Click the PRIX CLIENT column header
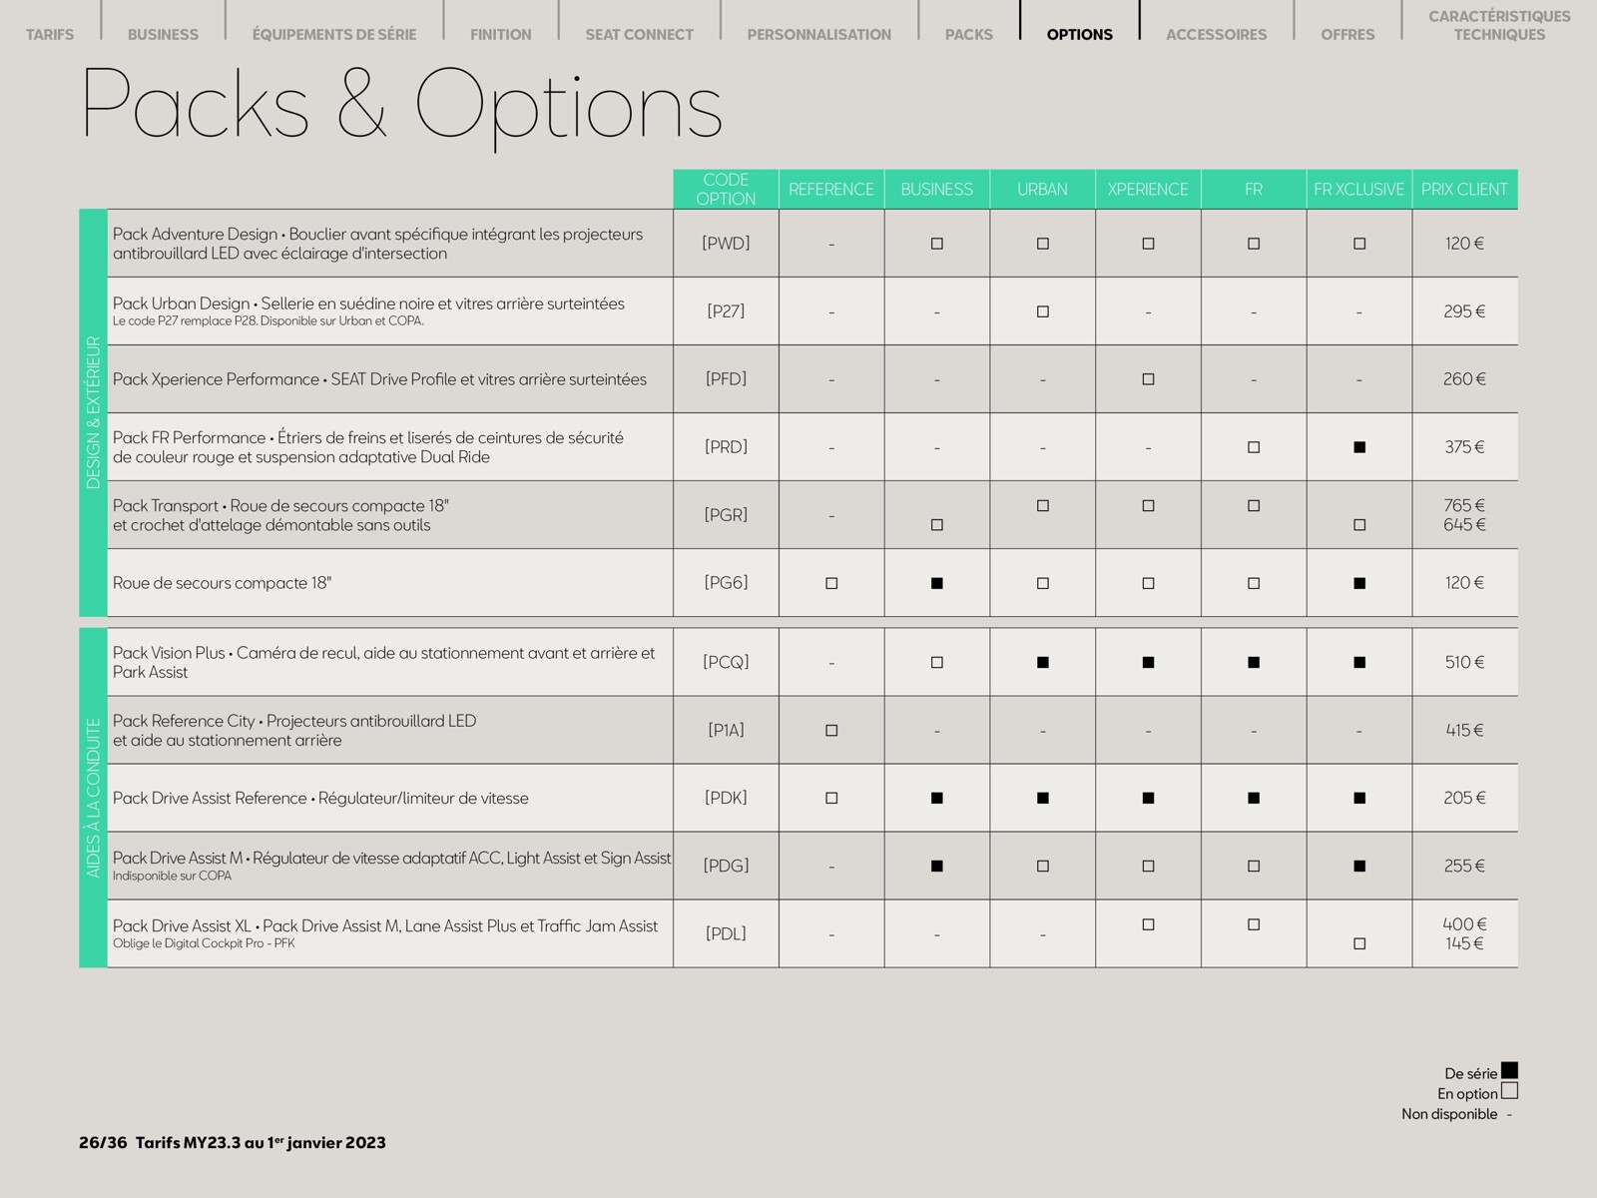Screen dimensions: 1597x1198 1465,189
